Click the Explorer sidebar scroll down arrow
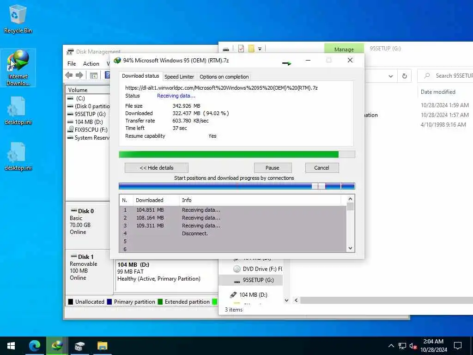Viewport: 473px width, 355px height. tap(286, 300)
